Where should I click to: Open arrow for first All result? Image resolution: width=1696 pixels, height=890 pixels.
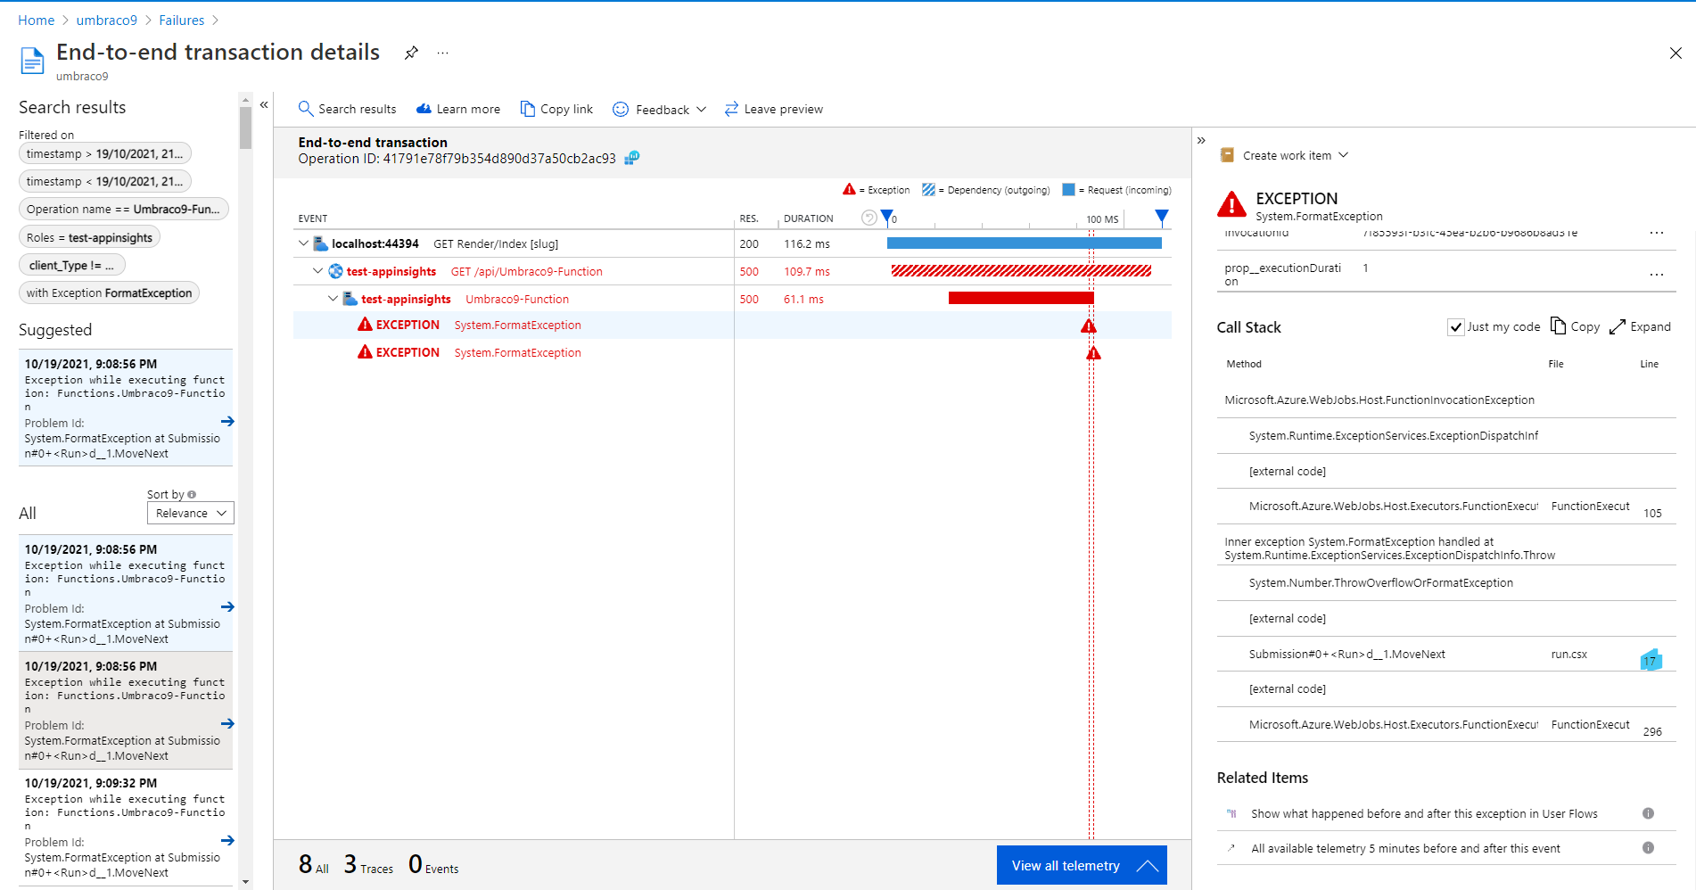(x=227, y=606)
